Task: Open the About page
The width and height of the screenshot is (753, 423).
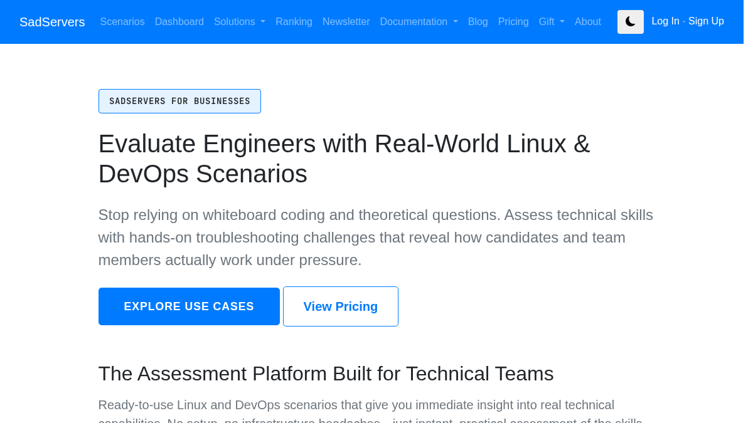Action: tap(588, 22)
